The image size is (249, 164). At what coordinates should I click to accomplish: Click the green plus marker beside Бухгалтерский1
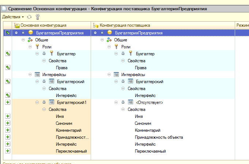point(8,102)
